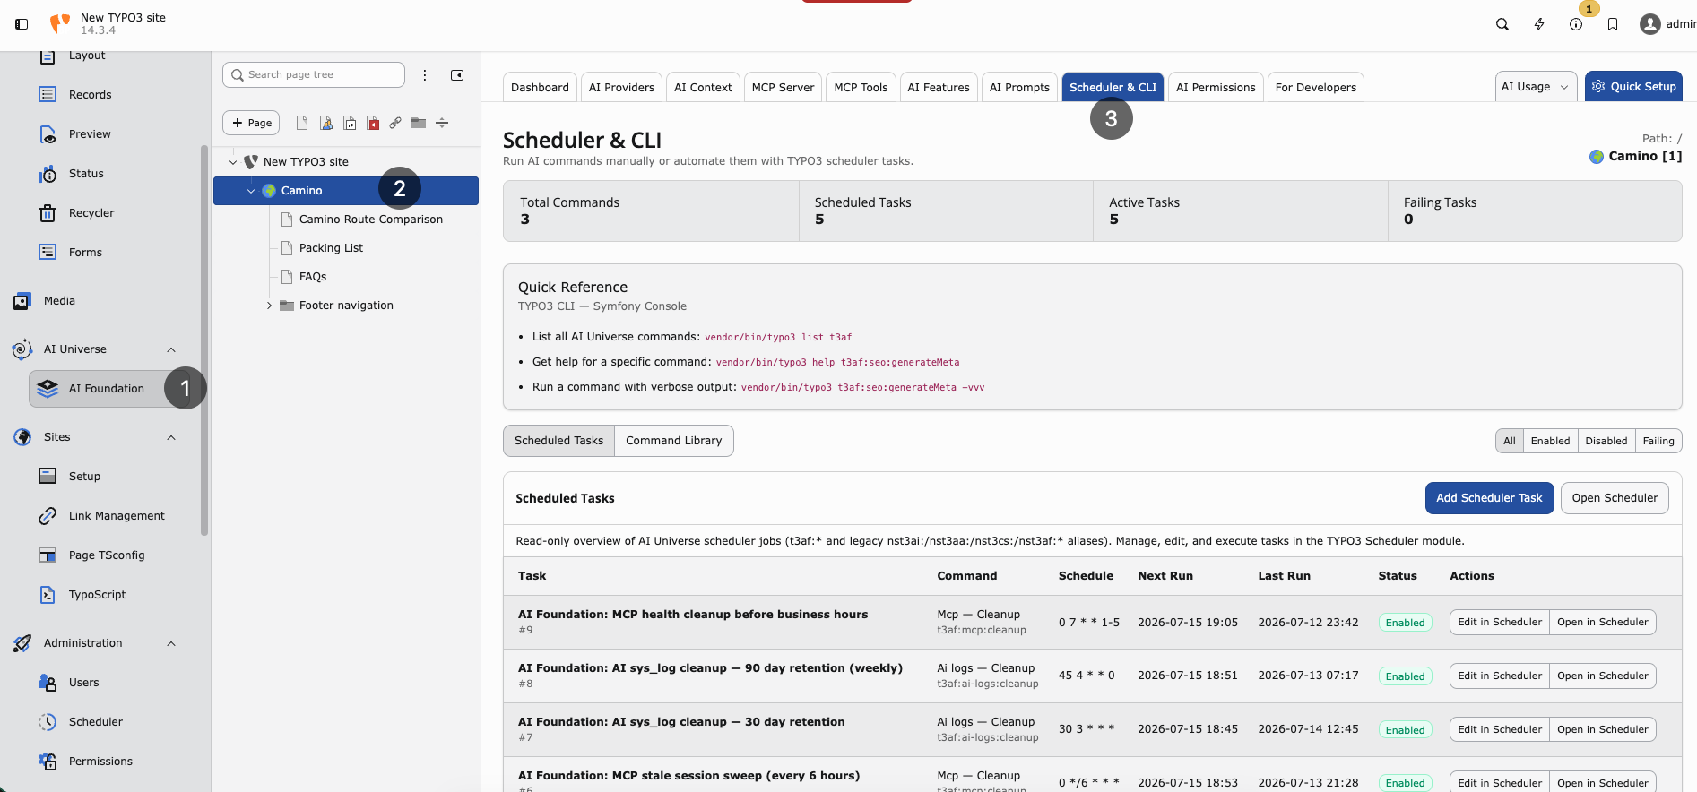Click the TYPO3 logo in the top bar

click(60, 23)
